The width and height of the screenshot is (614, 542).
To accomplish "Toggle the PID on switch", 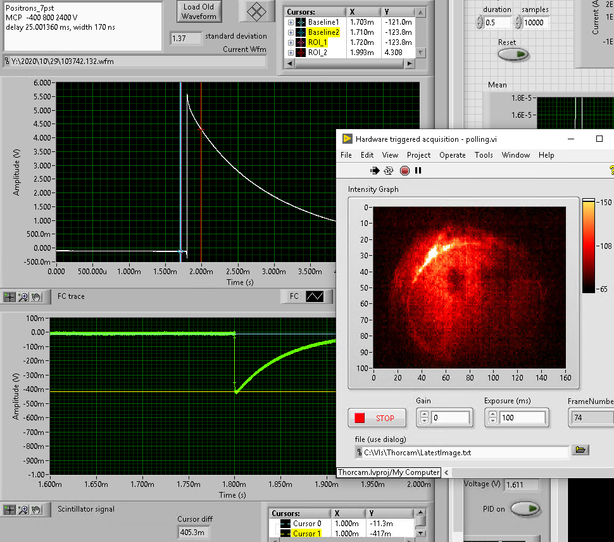I will click(525, 508).
